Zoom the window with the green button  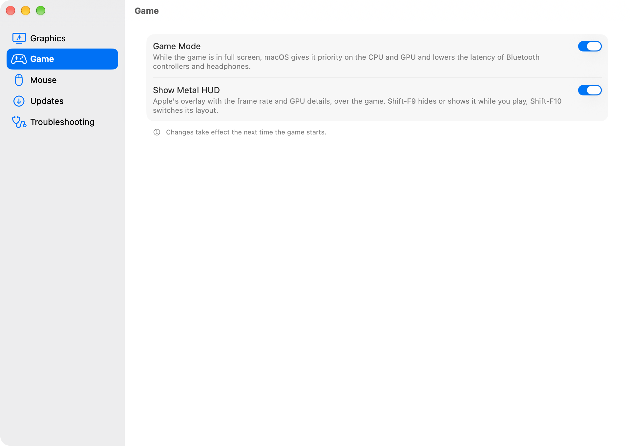pos(41,10)
